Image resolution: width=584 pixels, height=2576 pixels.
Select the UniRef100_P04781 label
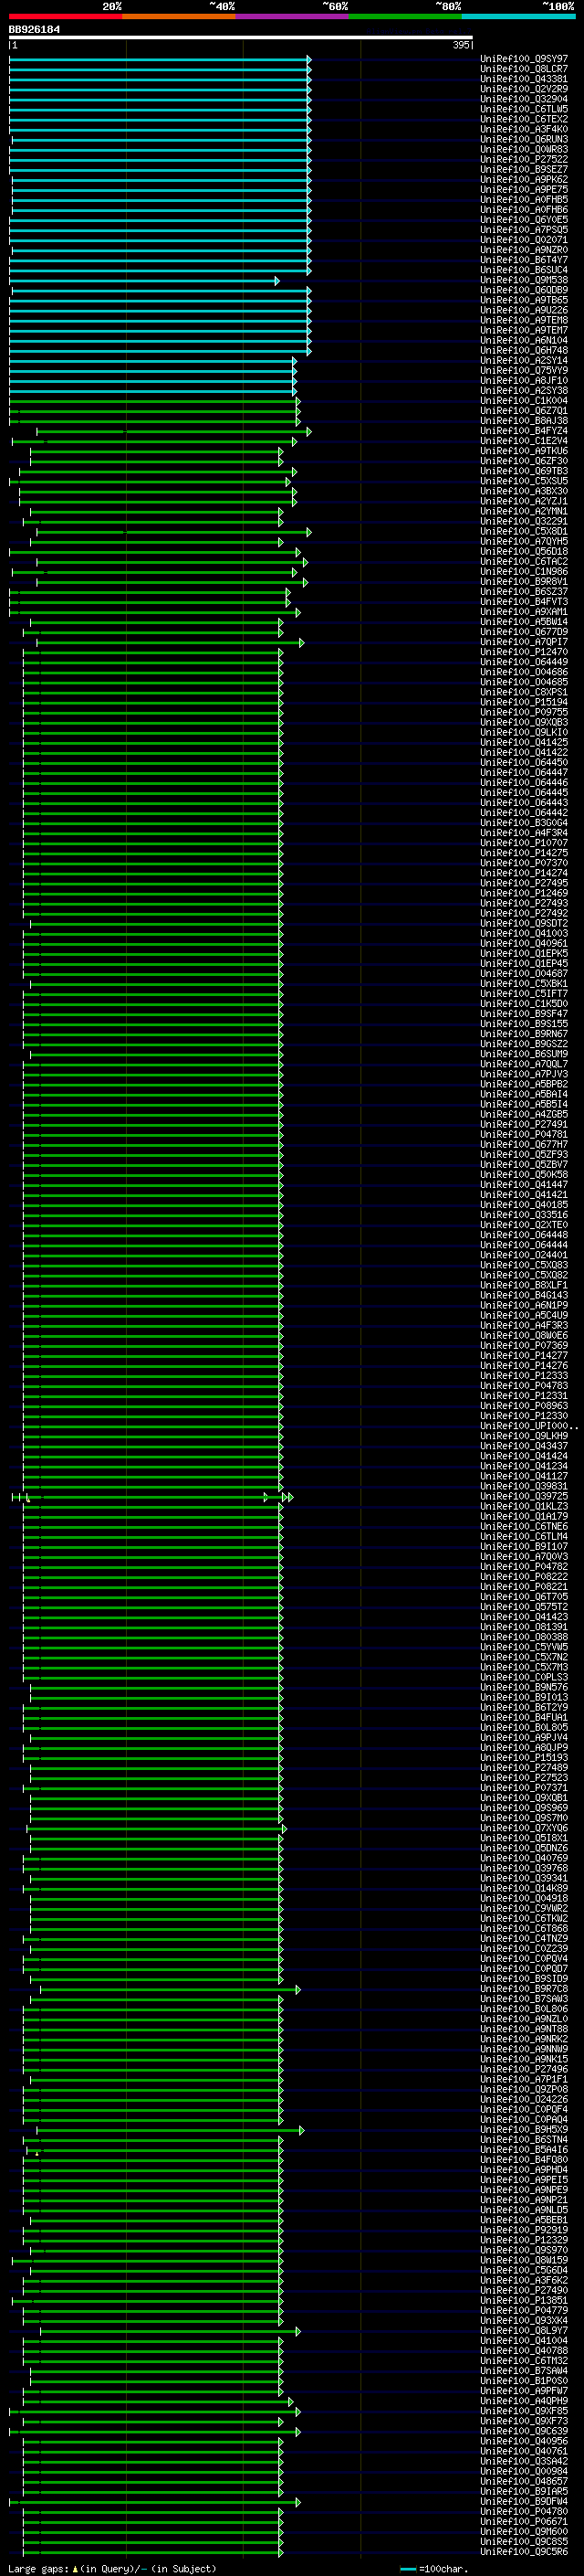(524, 1134)
